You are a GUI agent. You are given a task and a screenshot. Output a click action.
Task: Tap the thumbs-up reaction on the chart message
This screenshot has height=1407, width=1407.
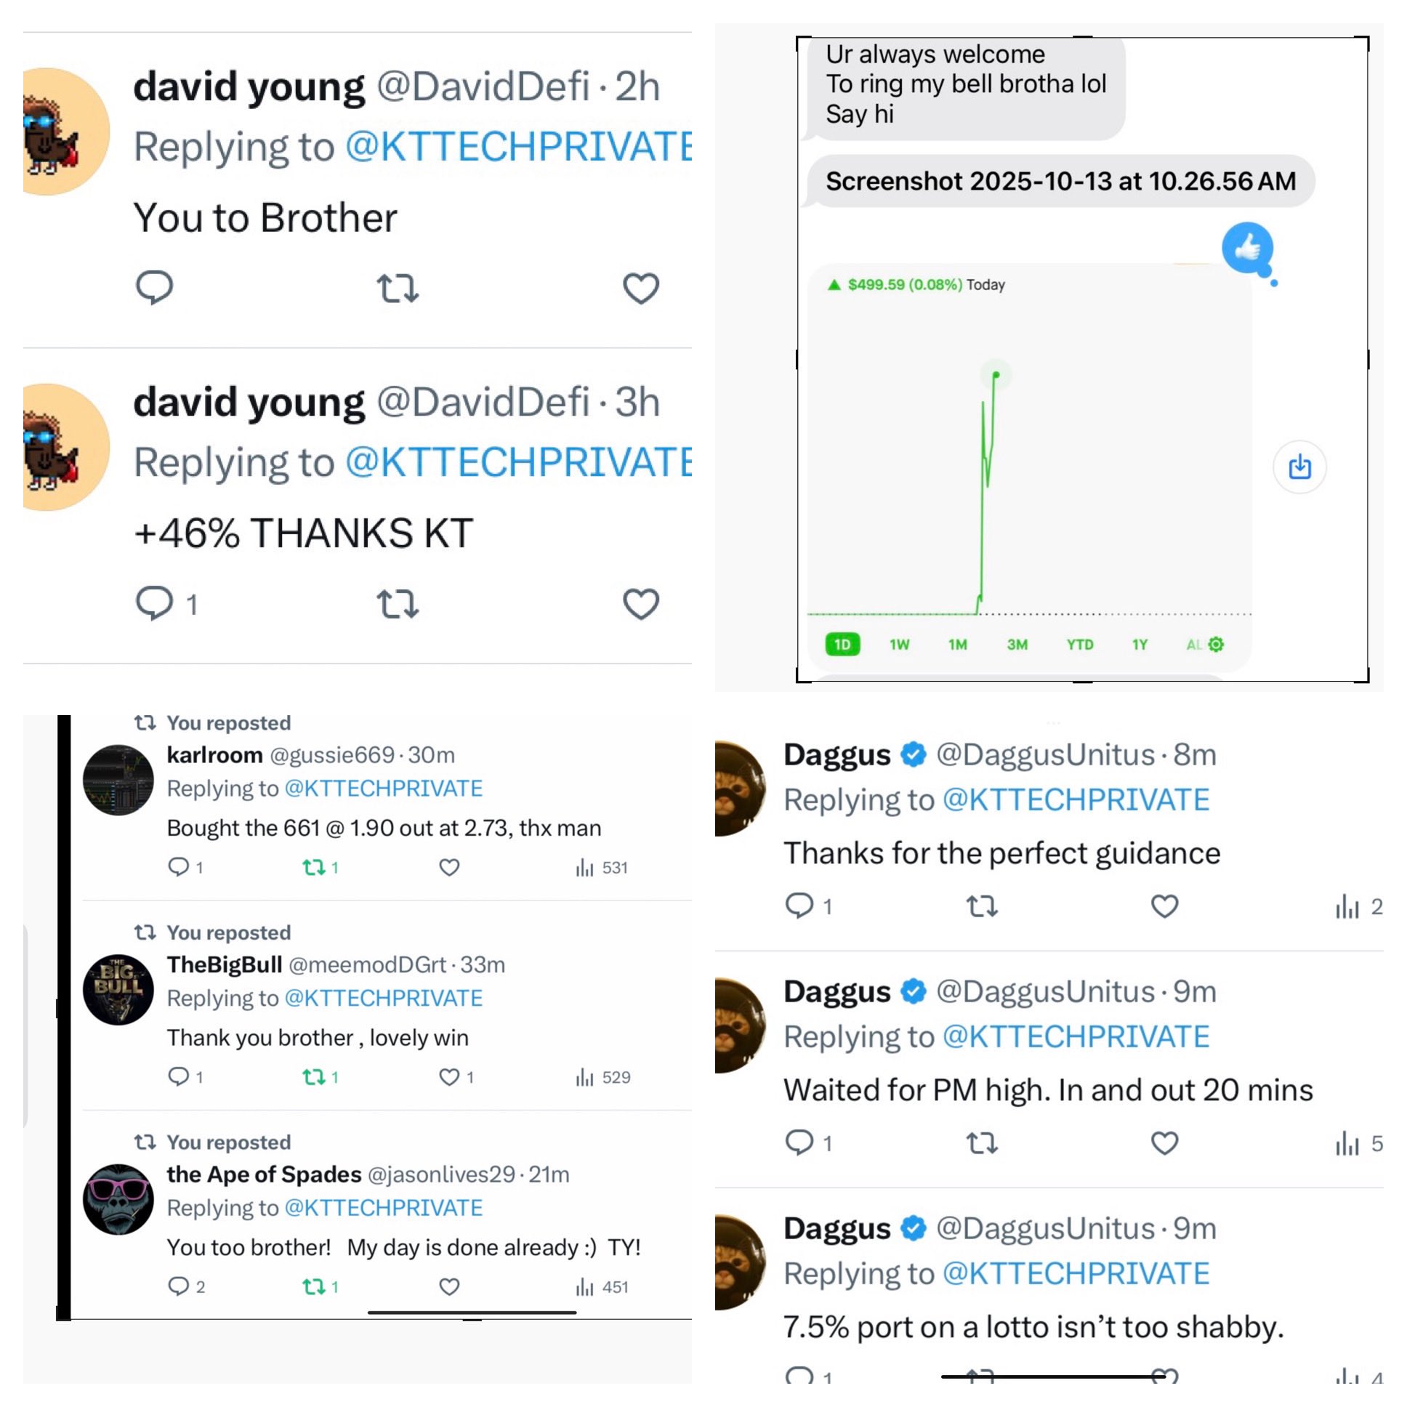pyautogui.click(x=1248, y=248)
